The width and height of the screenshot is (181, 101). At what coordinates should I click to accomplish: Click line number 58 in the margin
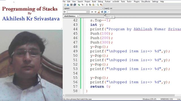75,91
